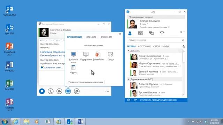Select contact Руслан Шашков

156,93
